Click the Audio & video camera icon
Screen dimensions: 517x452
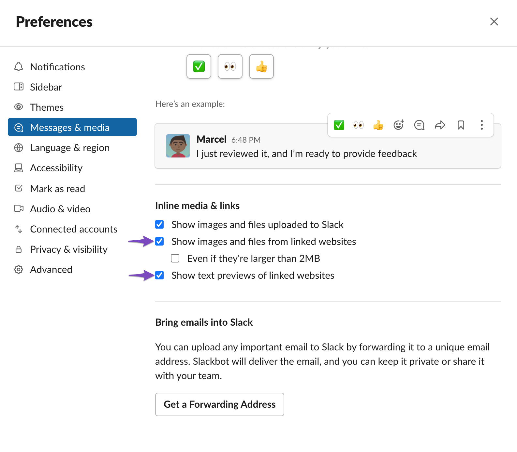(x=19, y=208)
